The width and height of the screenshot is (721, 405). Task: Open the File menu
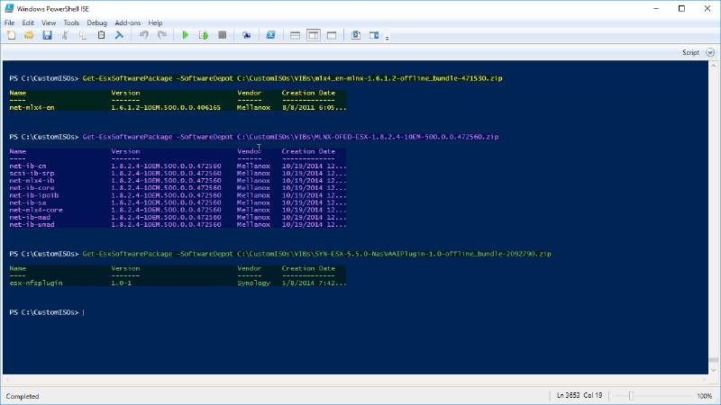[9, 23]
